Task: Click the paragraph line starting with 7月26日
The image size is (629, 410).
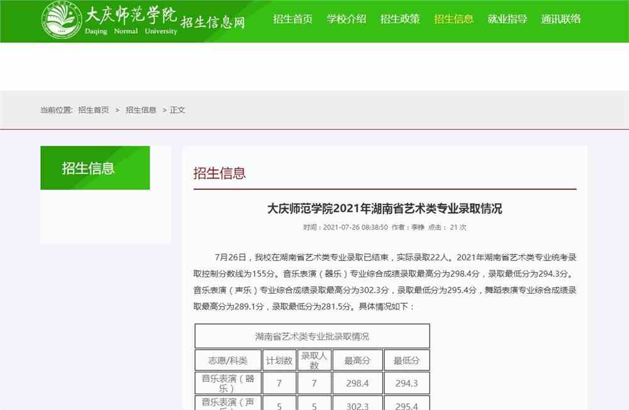Action: click(x=396, y=257)
